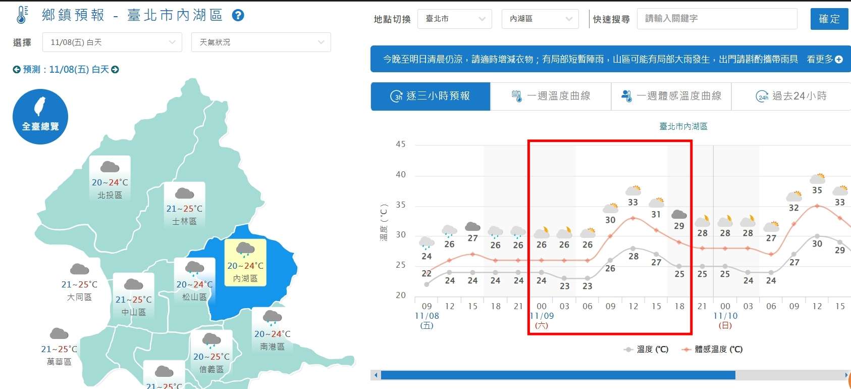Select 南港區 rain icon on map
This screenshot has height=389, width=851.
272,318
